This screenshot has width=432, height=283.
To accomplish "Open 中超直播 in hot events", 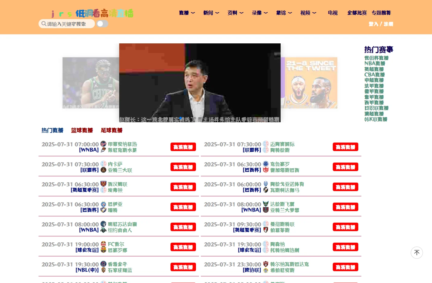I will click(374, 80).
